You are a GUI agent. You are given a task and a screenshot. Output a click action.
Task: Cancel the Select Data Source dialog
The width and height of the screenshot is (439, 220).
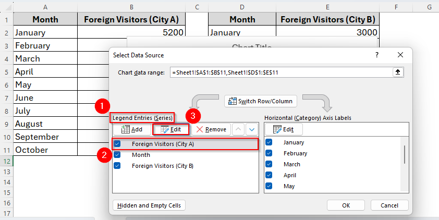(386, 205)
